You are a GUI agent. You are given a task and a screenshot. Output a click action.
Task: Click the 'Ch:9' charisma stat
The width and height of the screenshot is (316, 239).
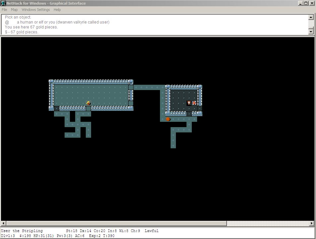point(135,231)
